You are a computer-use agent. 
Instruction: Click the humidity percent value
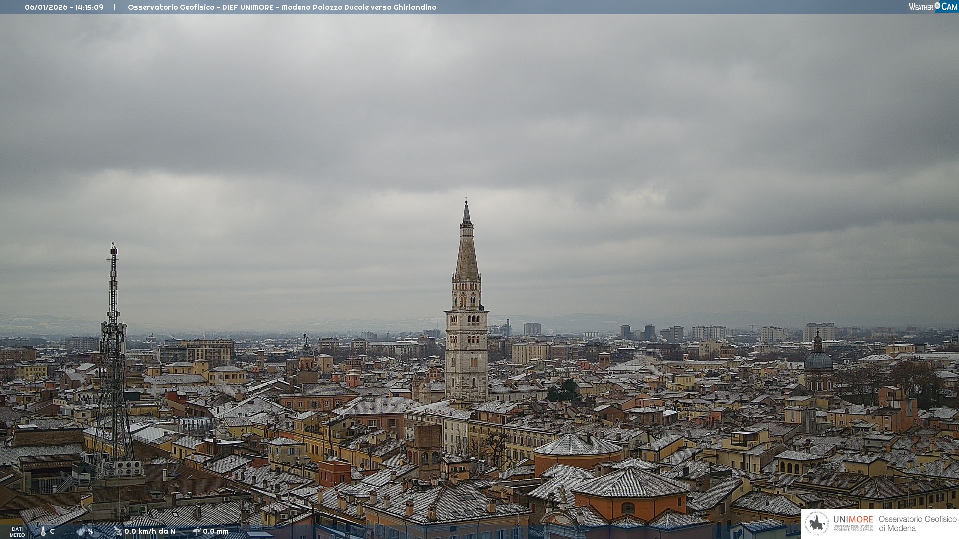point(91,531)
